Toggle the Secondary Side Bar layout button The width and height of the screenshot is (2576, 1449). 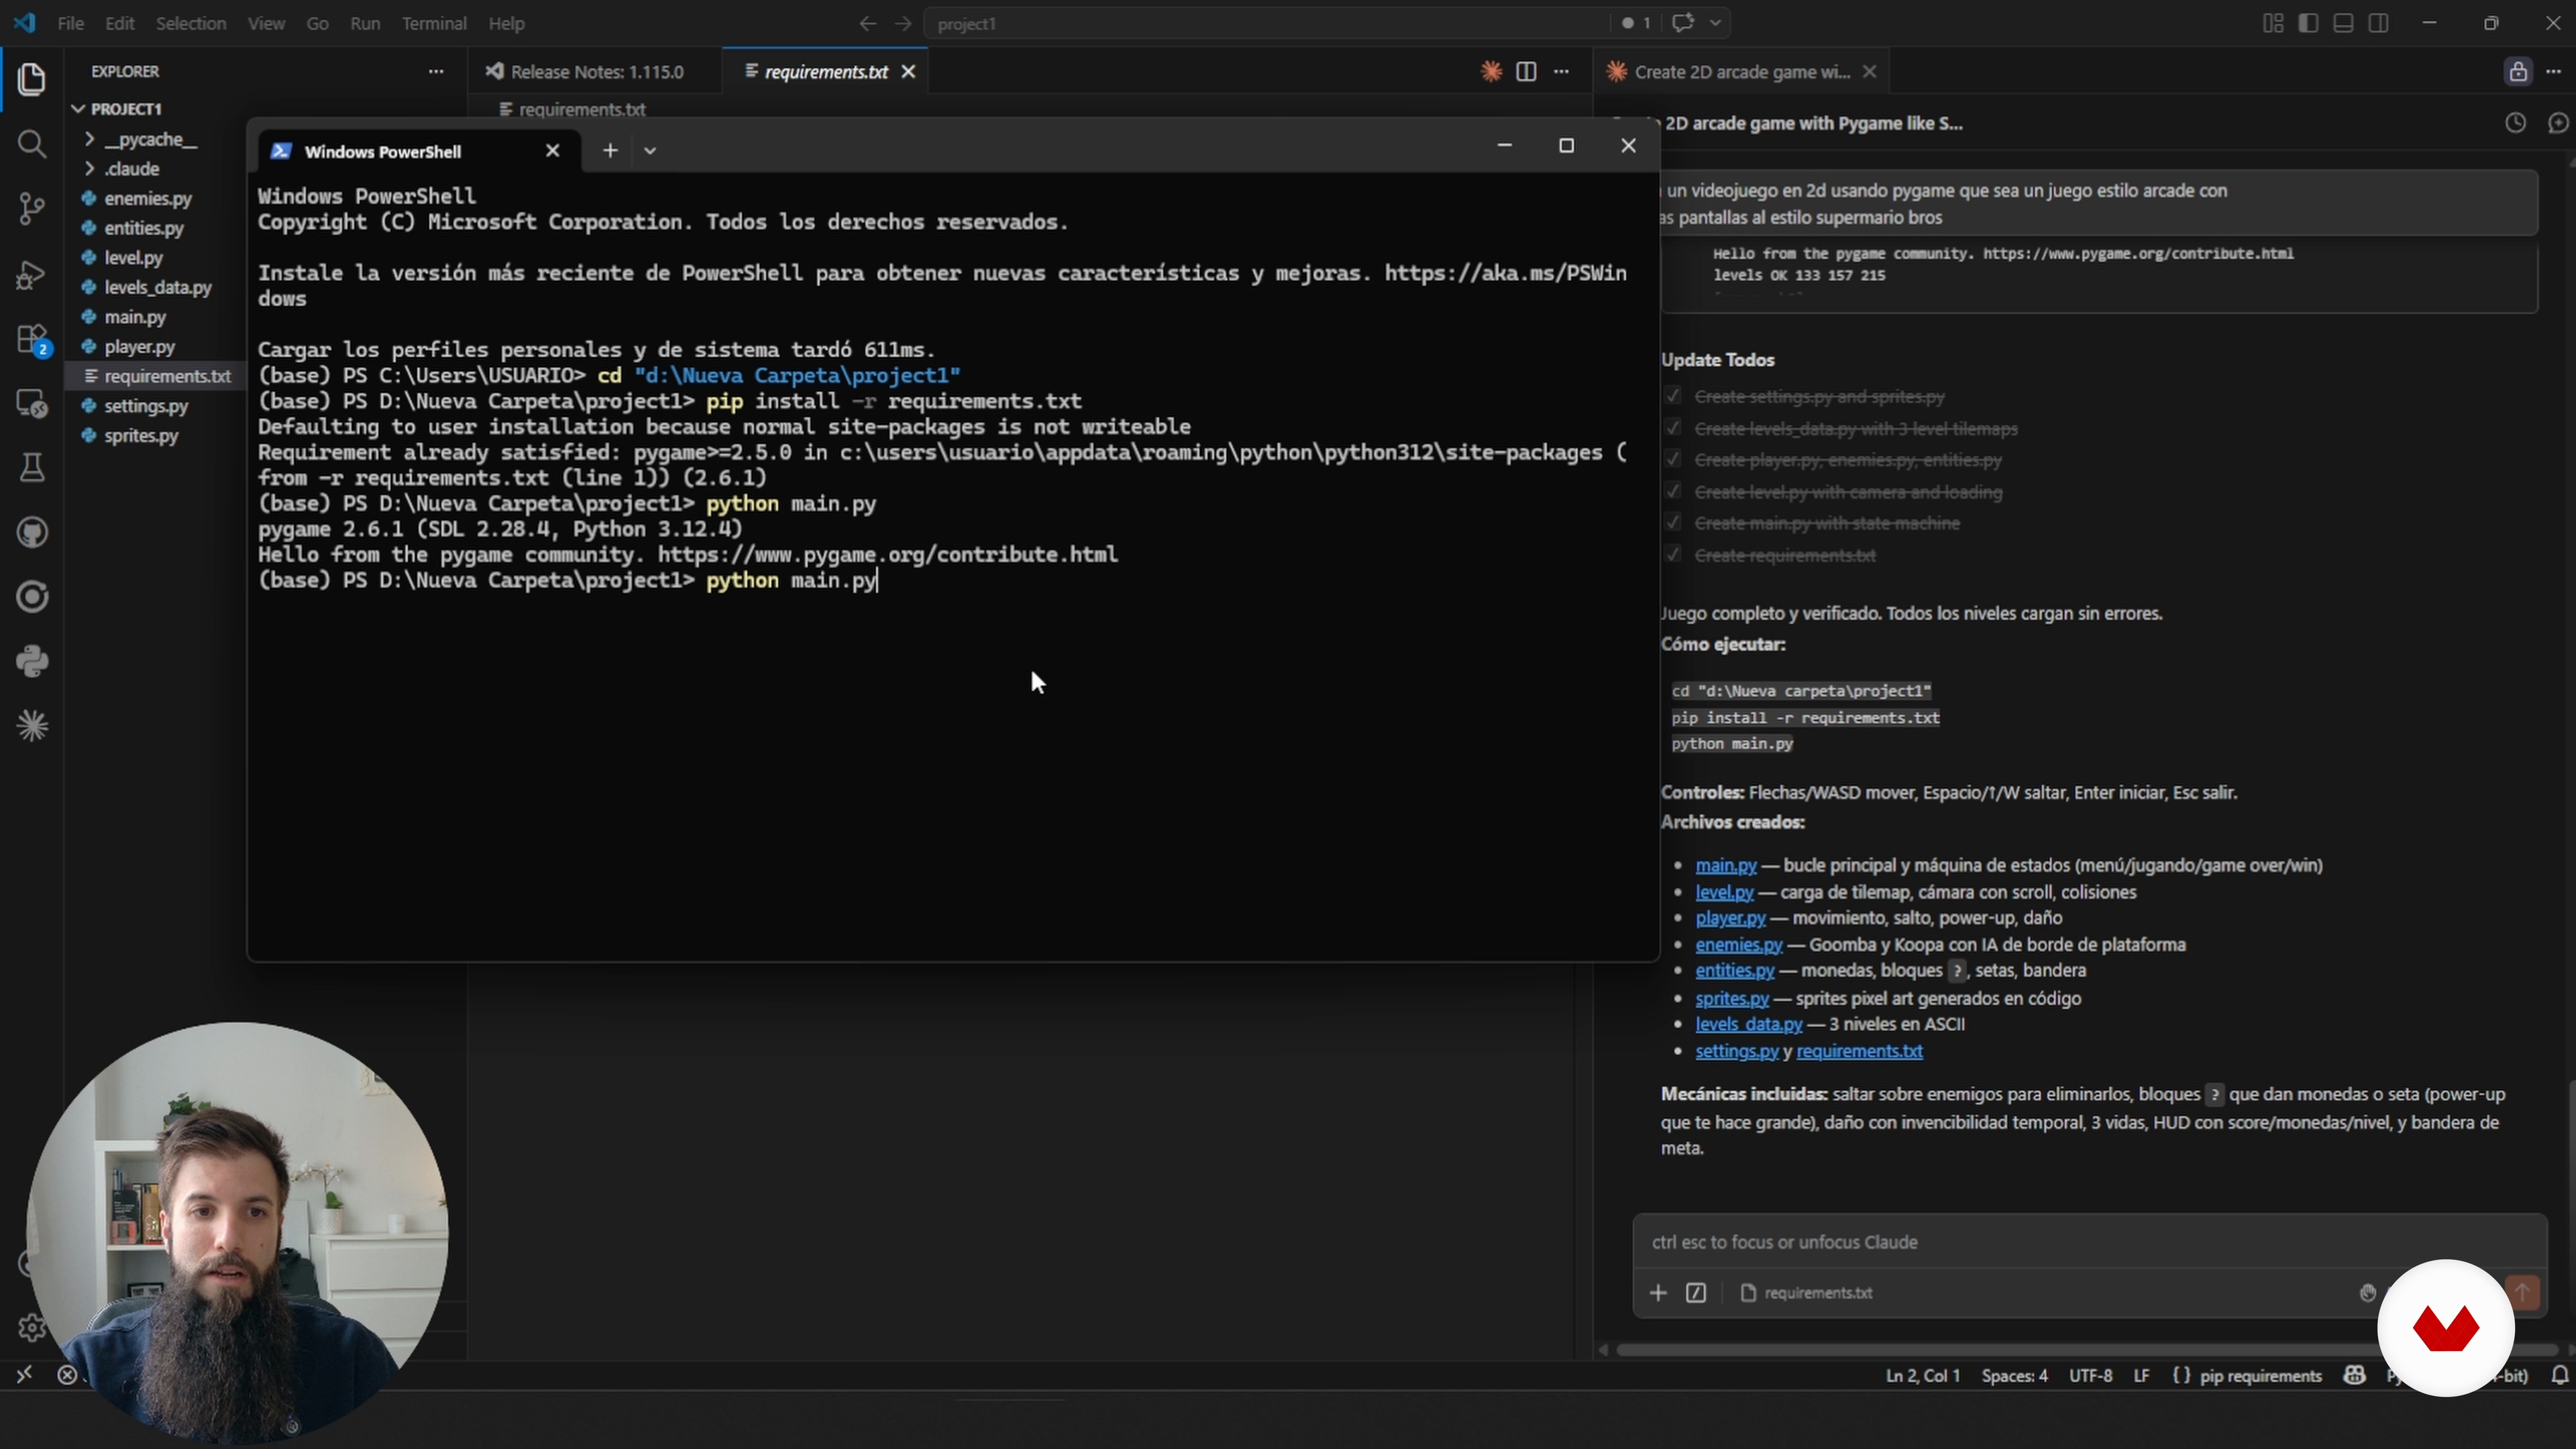pyautogui.click(x=2379, y=23)
